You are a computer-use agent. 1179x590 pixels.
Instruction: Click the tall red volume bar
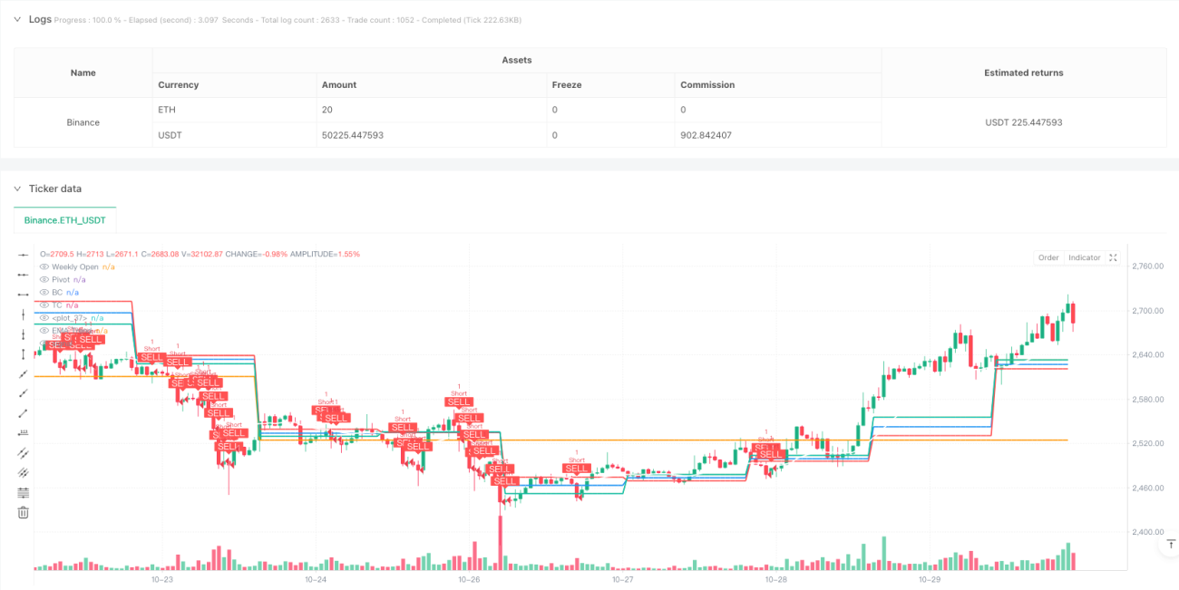(x=500, y=543)
